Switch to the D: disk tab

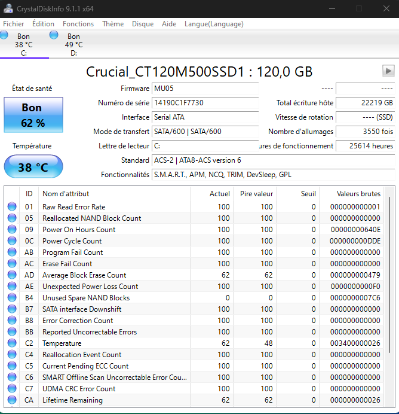[74, 44]
